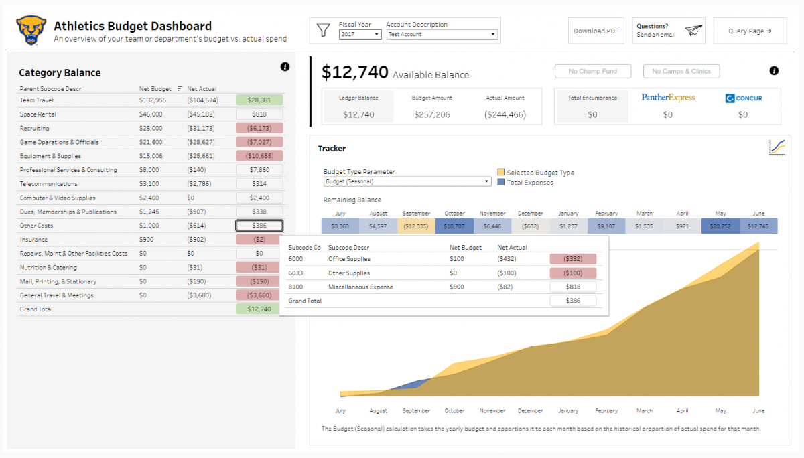Click Game Operations balance ($7,027)
Viewport: 804px width, 458px height.
point(259,142)
